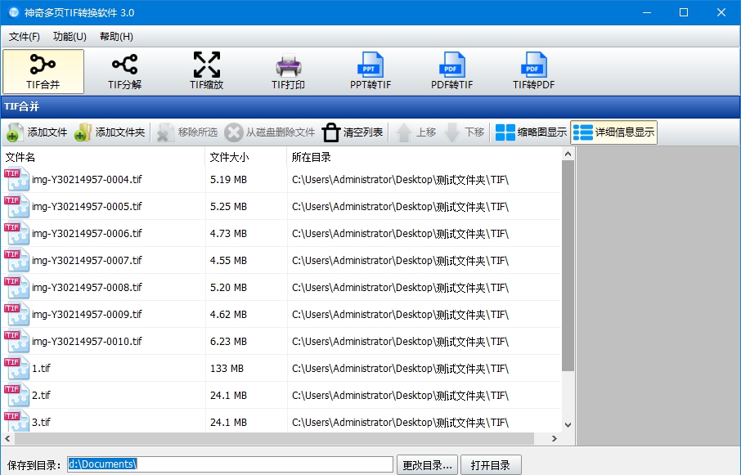Click 添加文件 to add files
The image size is (741, 475).
pos(38,132)
